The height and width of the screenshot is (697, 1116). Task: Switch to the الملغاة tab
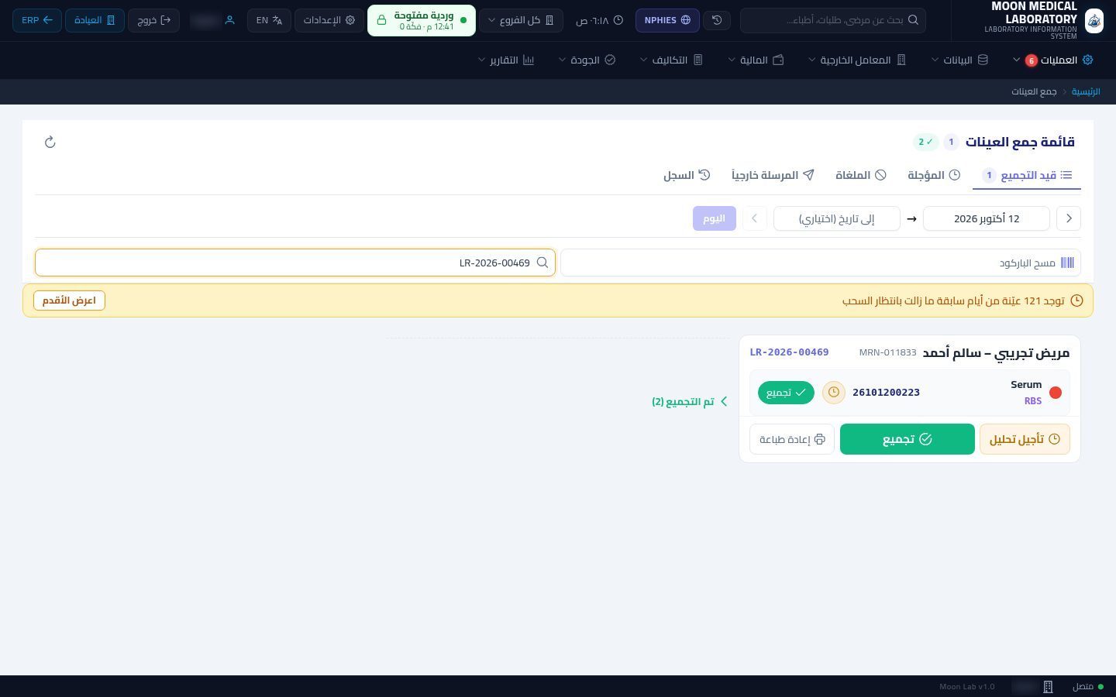point(860,175)
